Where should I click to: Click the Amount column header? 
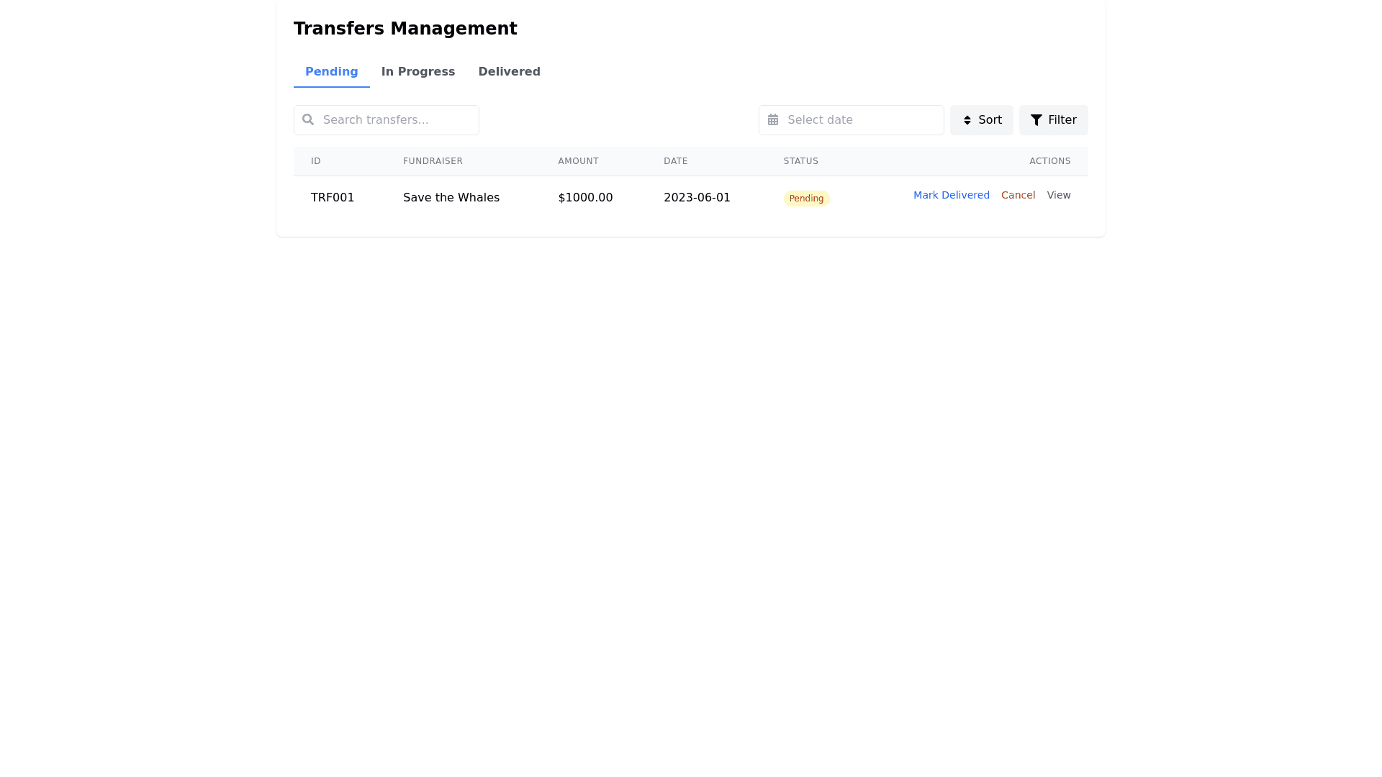(578, 161)
